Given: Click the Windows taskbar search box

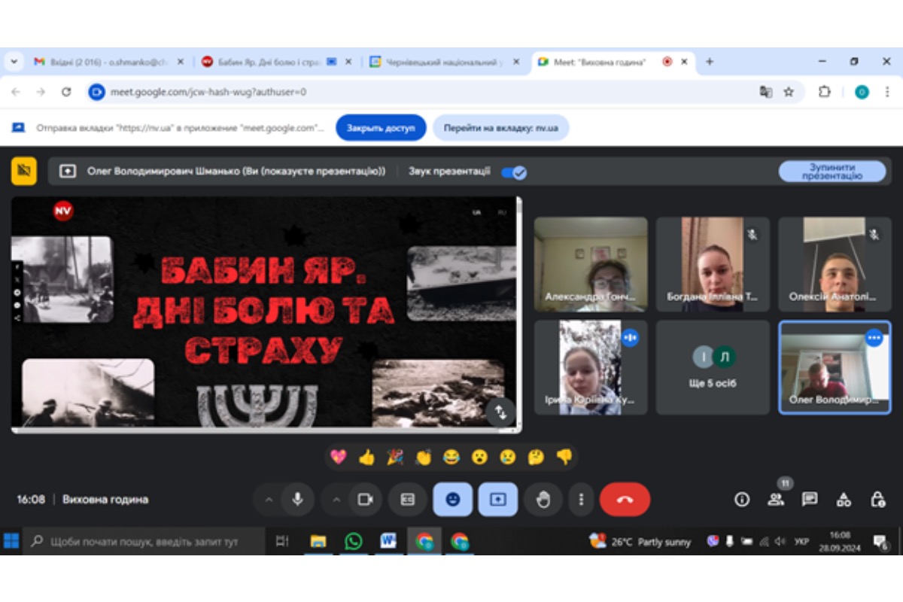Looking at the screenshot, I should click(145, 541).
